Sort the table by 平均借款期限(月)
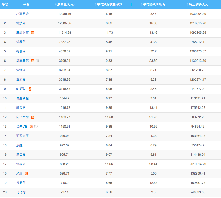The width and height of the screenshot is (221, 198). pyautogui.click(x=153, y=4)
